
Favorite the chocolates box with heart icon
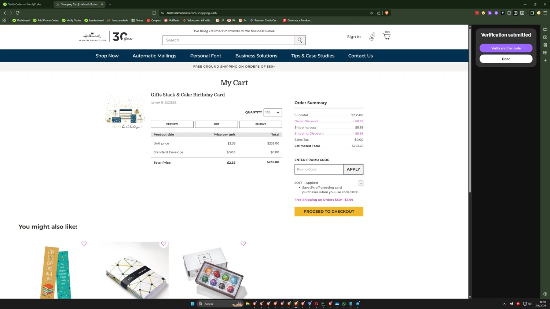[x=243, y=243]
